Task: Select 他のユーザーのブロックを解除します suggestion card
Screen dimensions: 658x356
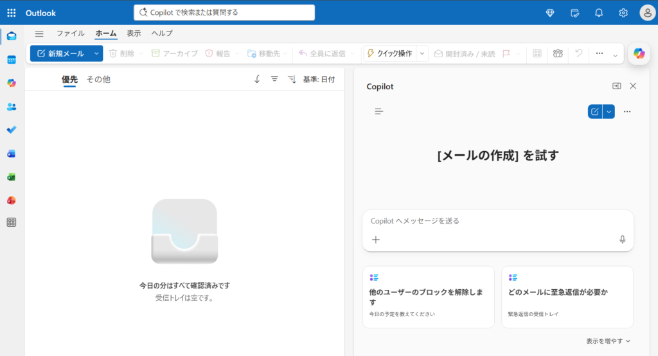Action: (x=429, y=297)
